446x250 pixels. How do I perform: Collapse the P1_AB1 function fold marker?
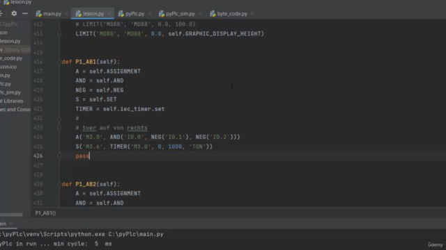point(59,62)
